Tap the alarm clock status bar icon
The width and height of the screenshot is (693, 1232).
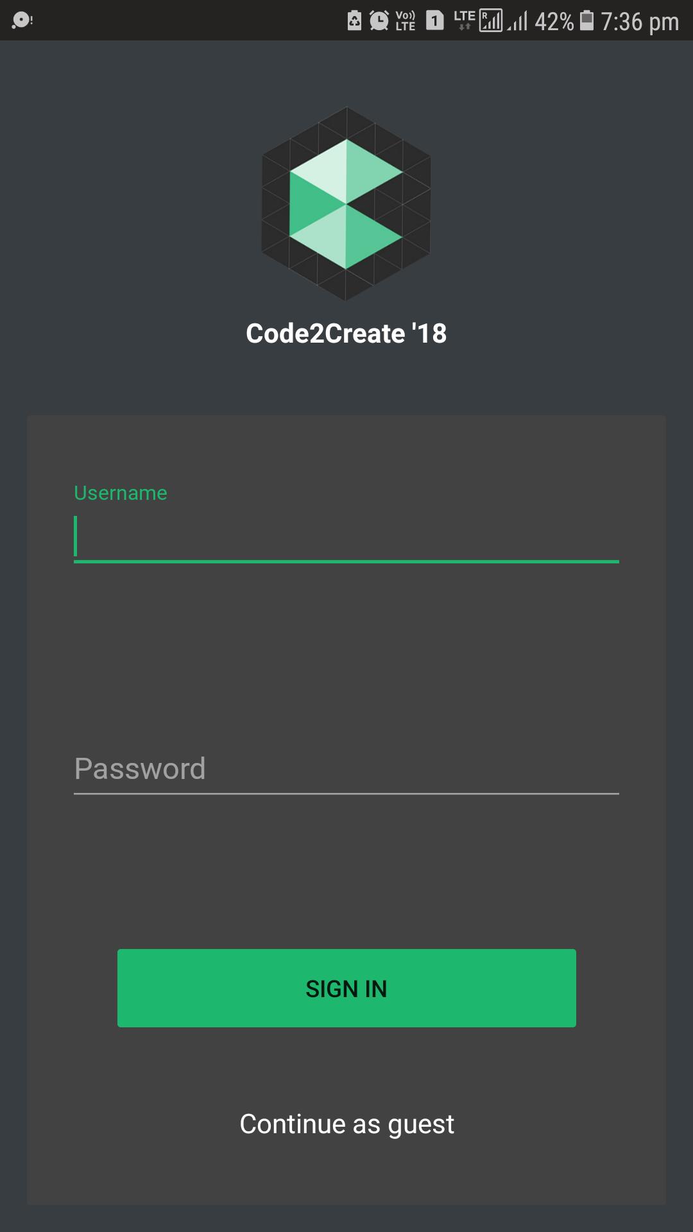379,19
